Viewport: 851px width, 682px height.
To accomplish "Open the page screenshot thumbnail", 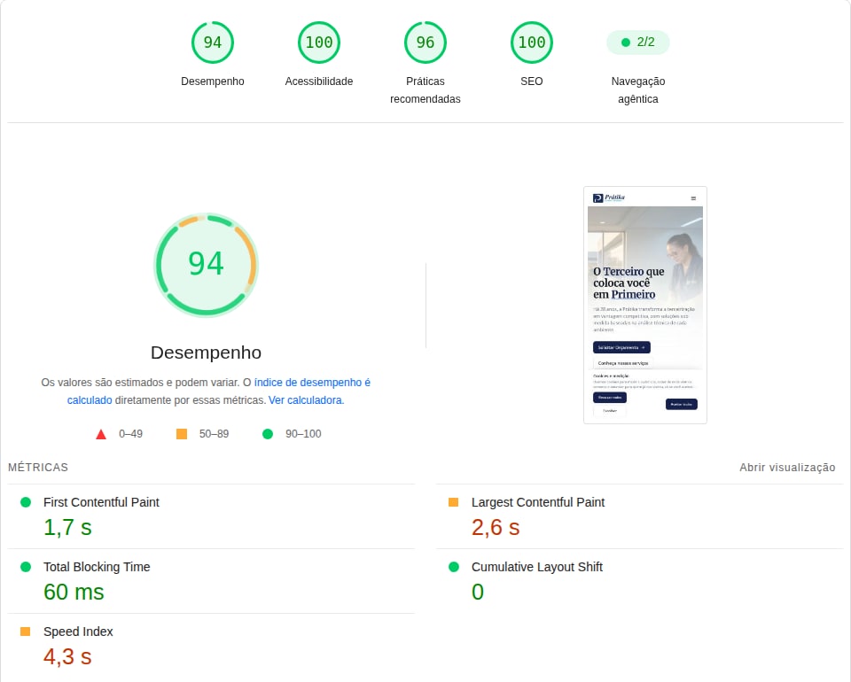I will tap(644, 306).
